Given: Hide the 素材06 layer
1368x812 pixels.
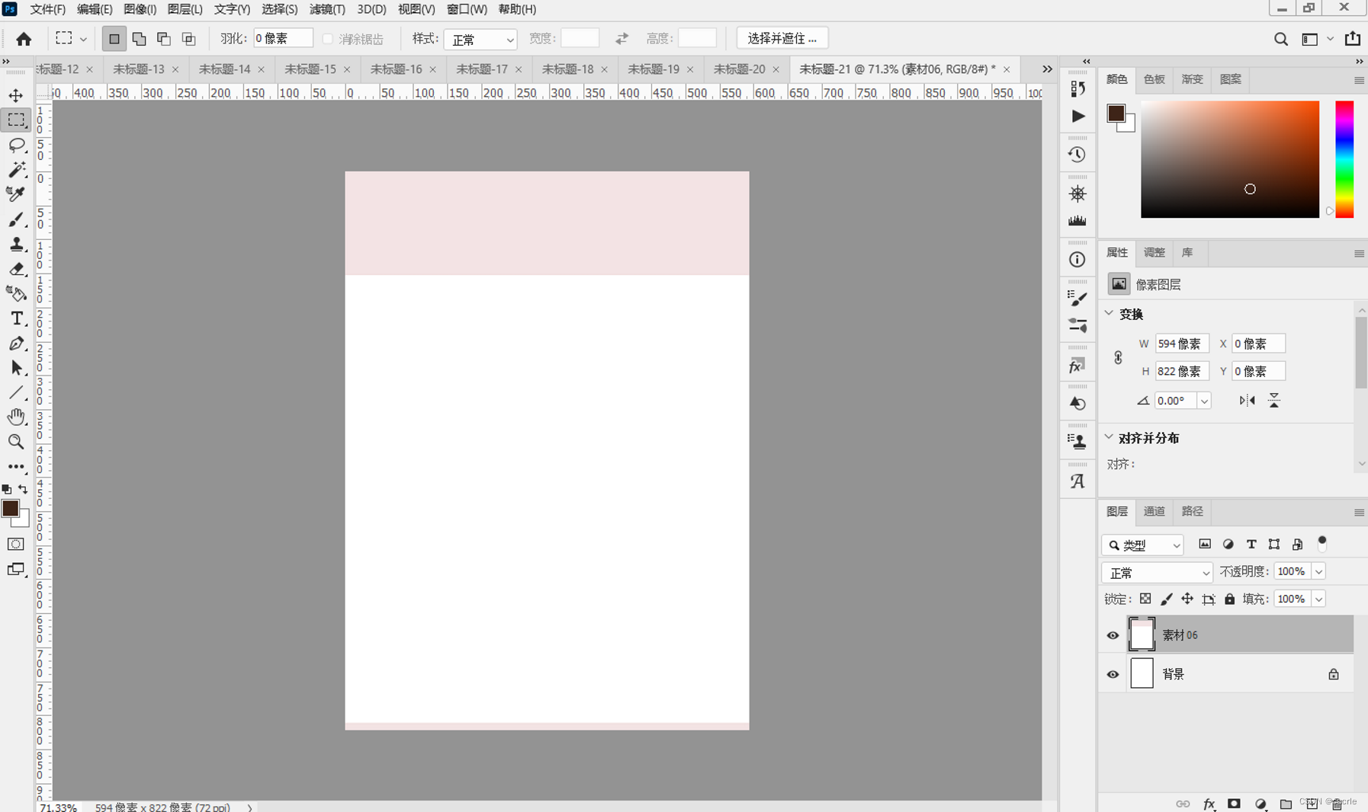Looking at the screenshot, I should coord(1113,635).
